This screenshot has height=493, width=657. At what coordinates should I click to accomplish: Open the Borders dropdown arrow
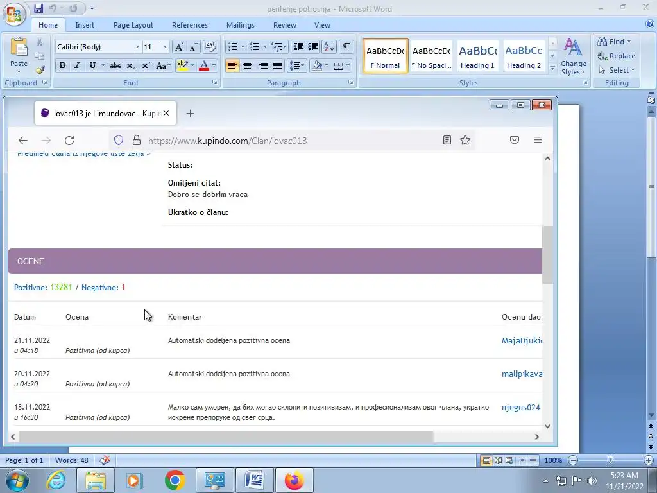point(348,65)
